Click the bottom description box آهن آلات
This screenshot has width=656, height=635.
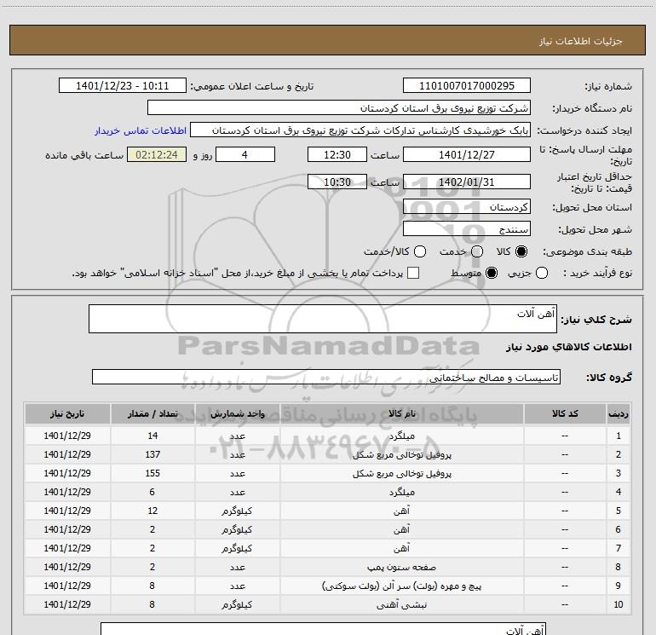[x=323, y=629]
